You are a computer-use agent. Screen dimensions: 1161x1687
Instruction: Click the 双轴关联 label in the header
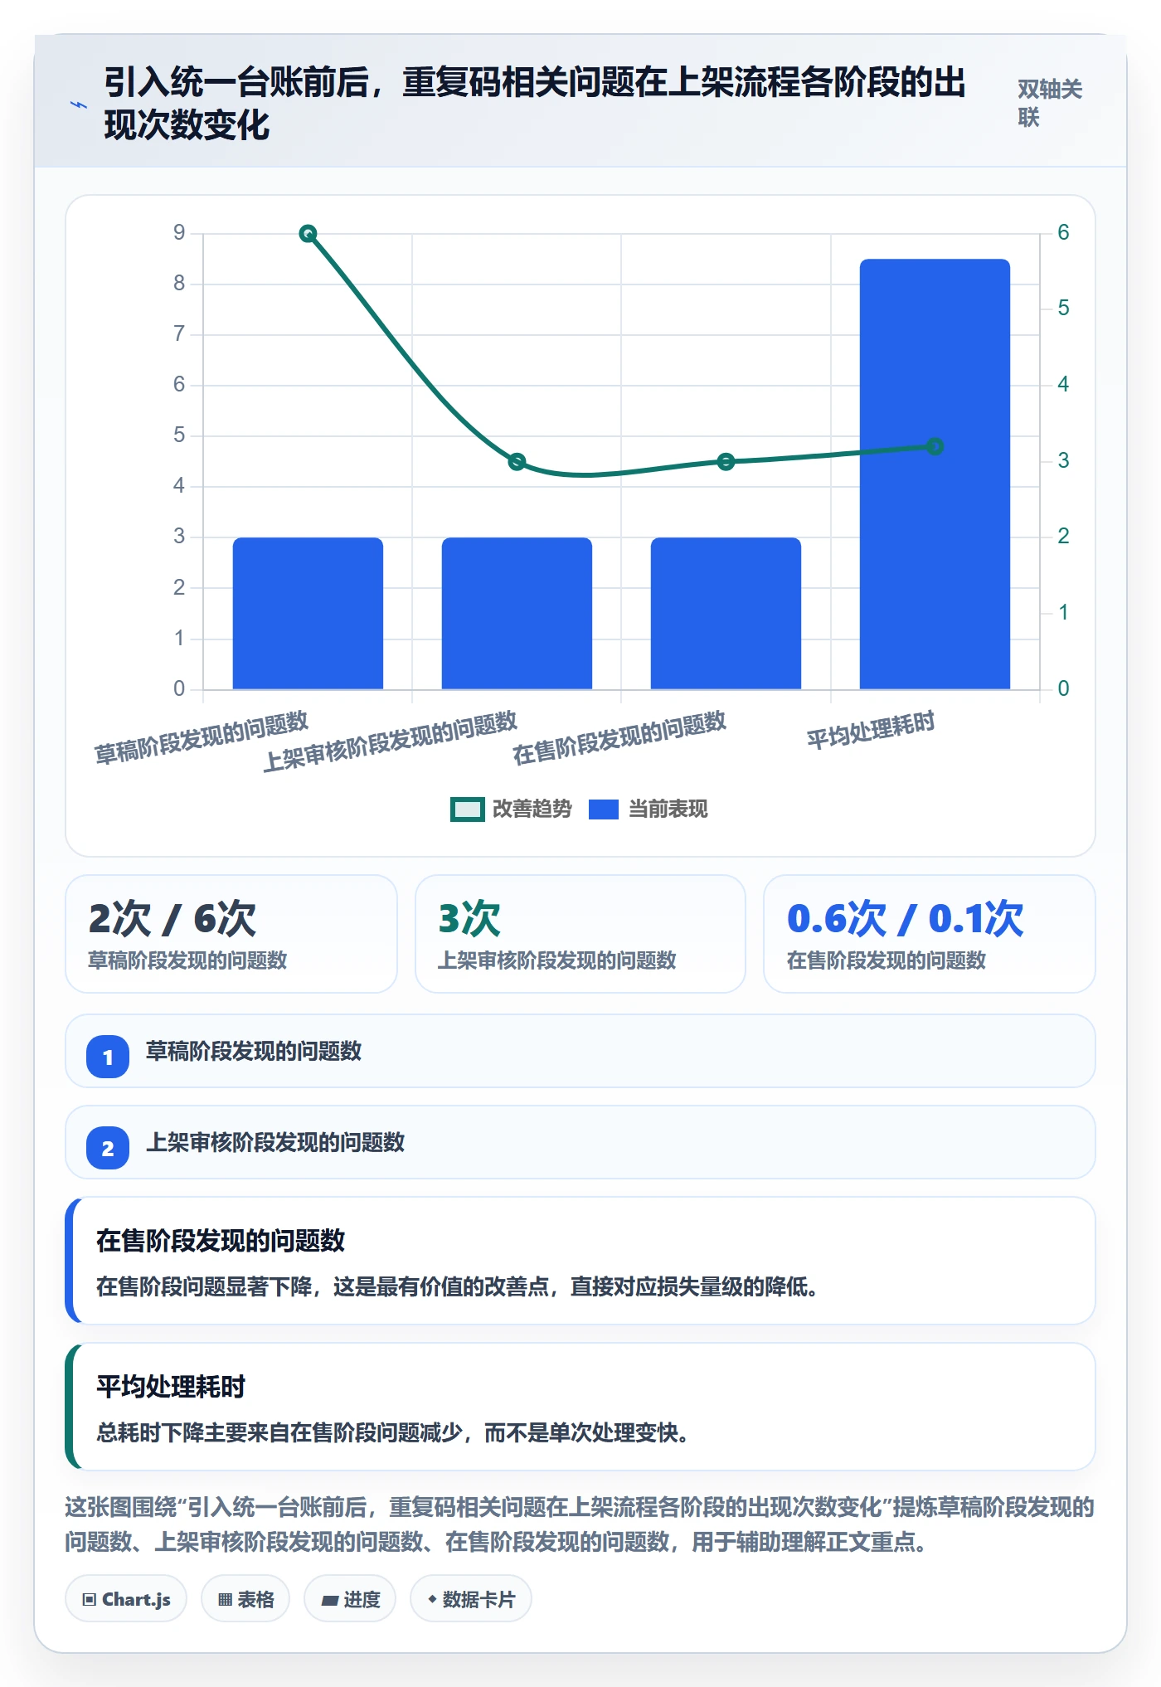pyautogui.click(x=1050, y=103)
